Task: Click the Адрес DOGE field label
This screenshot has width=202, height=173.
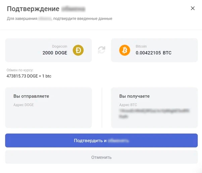Action: (x=23, y=105)
